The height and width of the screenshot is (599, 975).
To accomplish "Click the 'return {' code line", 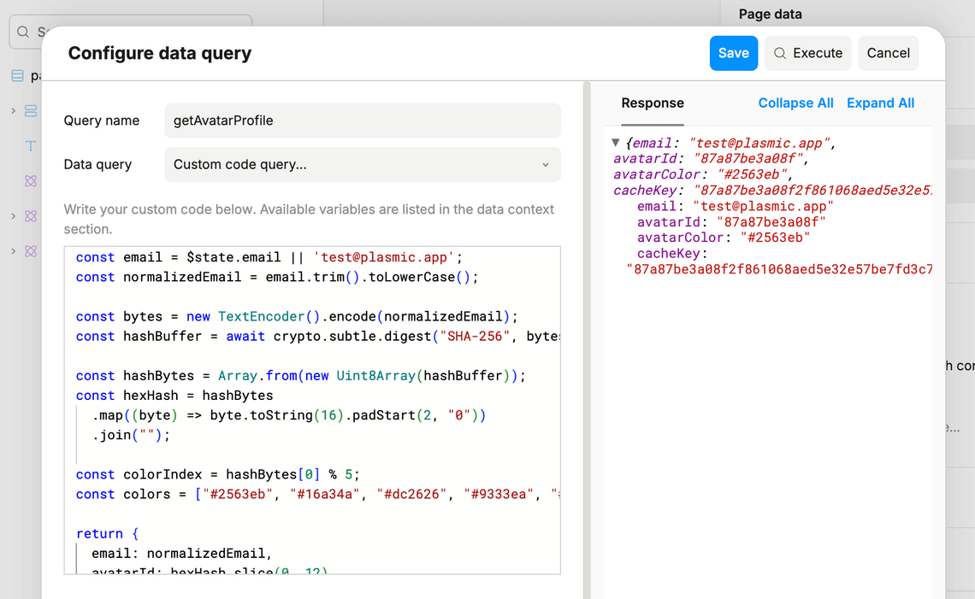I will [x=107, y=534].
